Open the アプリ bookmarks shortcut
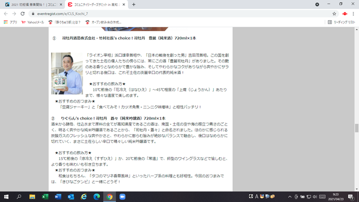359x202 pixels. (x=11, y=22)
